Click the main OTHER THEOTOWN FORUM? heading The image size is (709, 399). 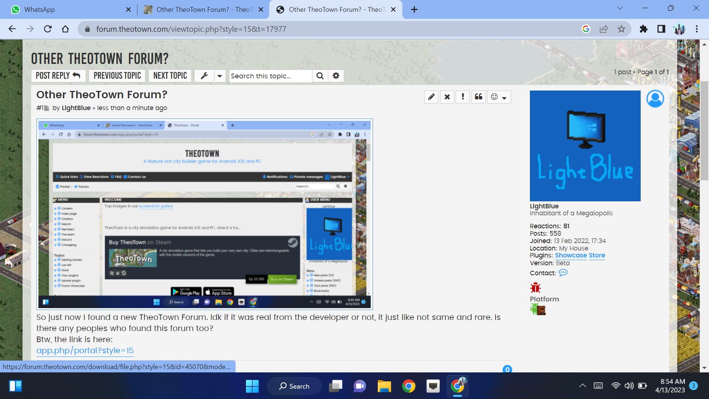coord(100,59)
